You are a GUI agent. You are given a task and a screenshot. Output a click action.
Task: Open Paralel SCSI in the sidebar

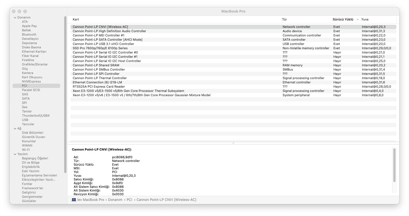[31, 90]
